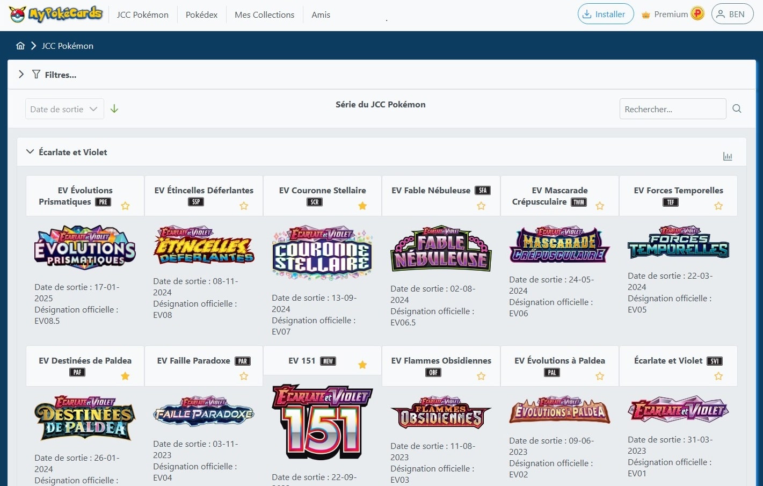Screen dimensions: 763x486
Task: Open the Pokédex menu
Action: pyautogui.click(x=201, y=14)
